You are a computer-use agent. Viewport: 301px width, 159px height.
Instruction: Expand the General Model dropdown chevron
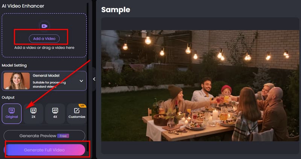pyautogui.click(x=81, y=81)
